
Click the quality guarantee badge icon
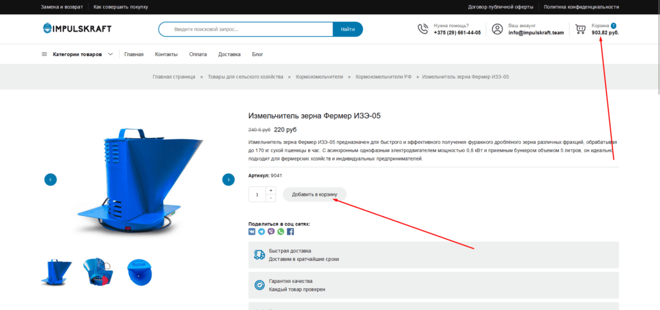click(x=259, y=285)
